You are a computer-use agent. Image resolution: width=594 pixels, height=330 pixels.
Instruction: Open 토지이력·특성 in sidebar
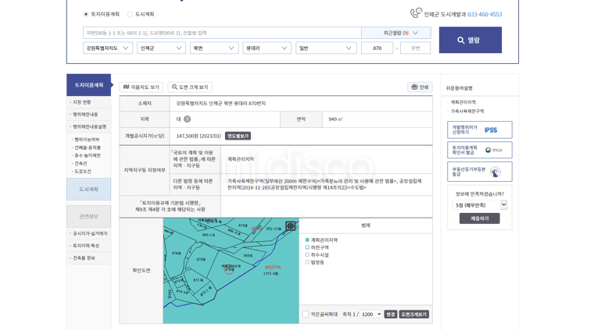coord(86,245)
